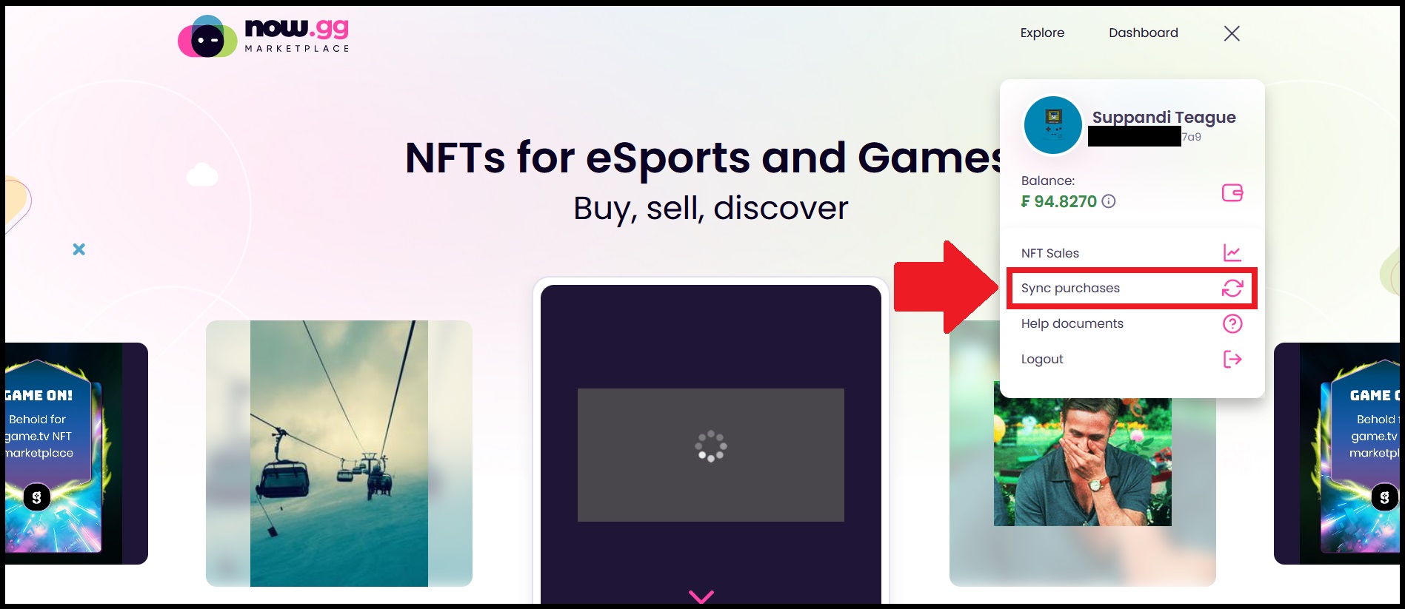Select the ski lift NFT thumbnail

click(x=339, y=454)
